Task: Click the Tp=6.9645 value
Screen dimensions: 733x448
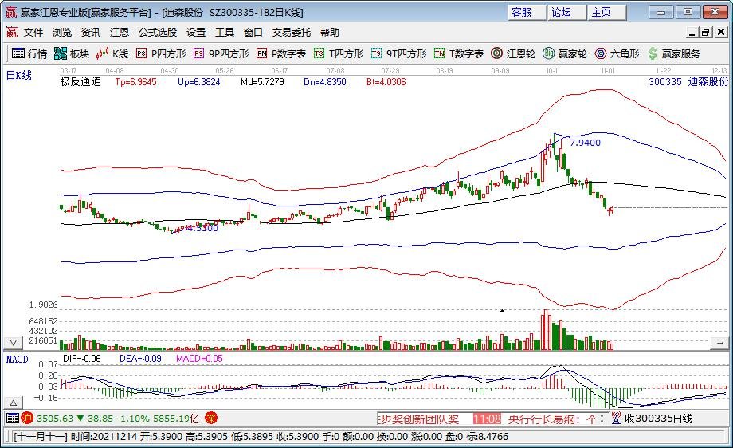Action: [x=136, y=82]
